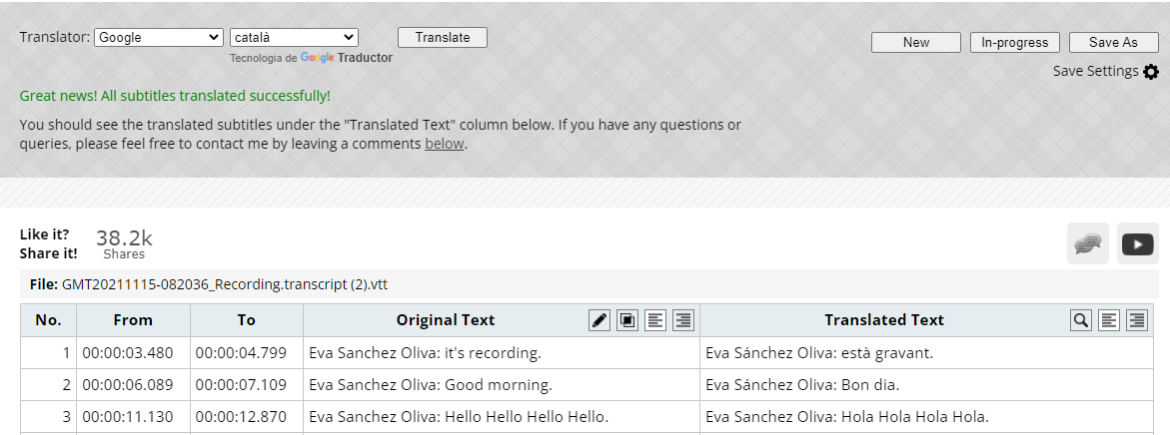Open the comments speech bubble icon
The width and height of the screenshot is (1170, 435).
pos(1088,243)
